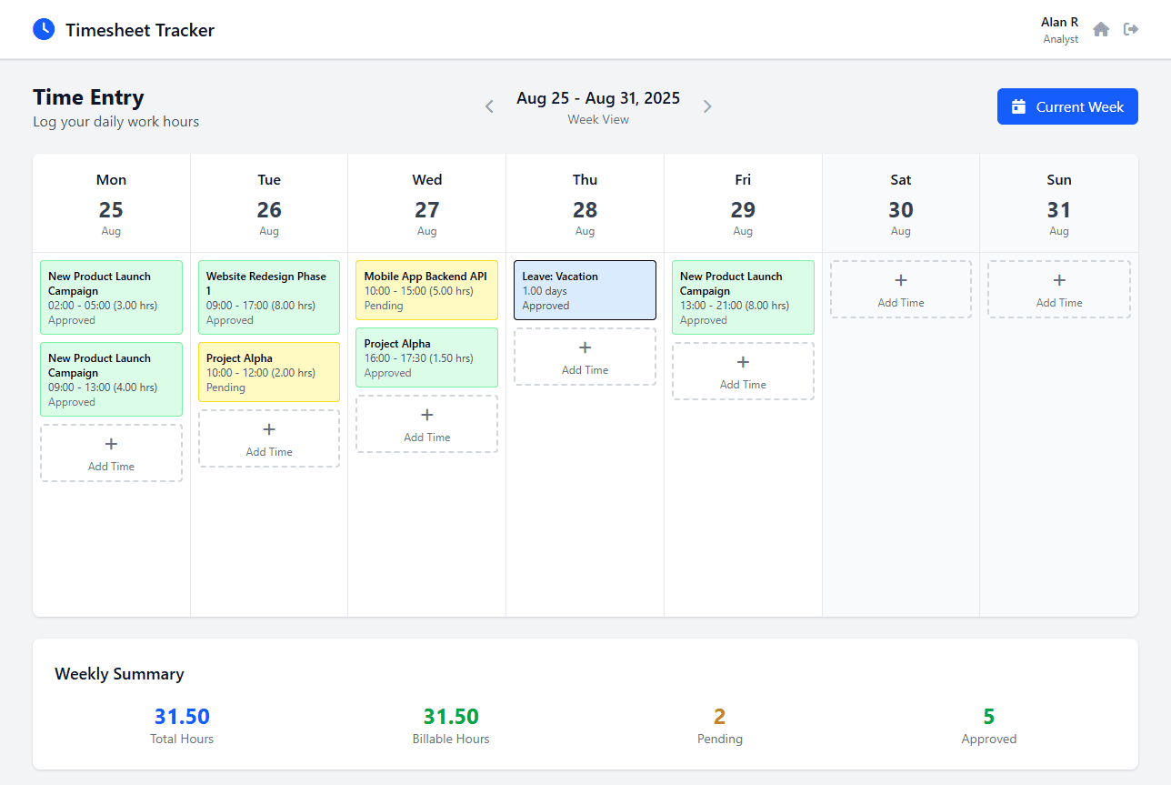Select Friday's New Product Launch Campaign entry
The image size is (1171, 785).
(743, 297)
